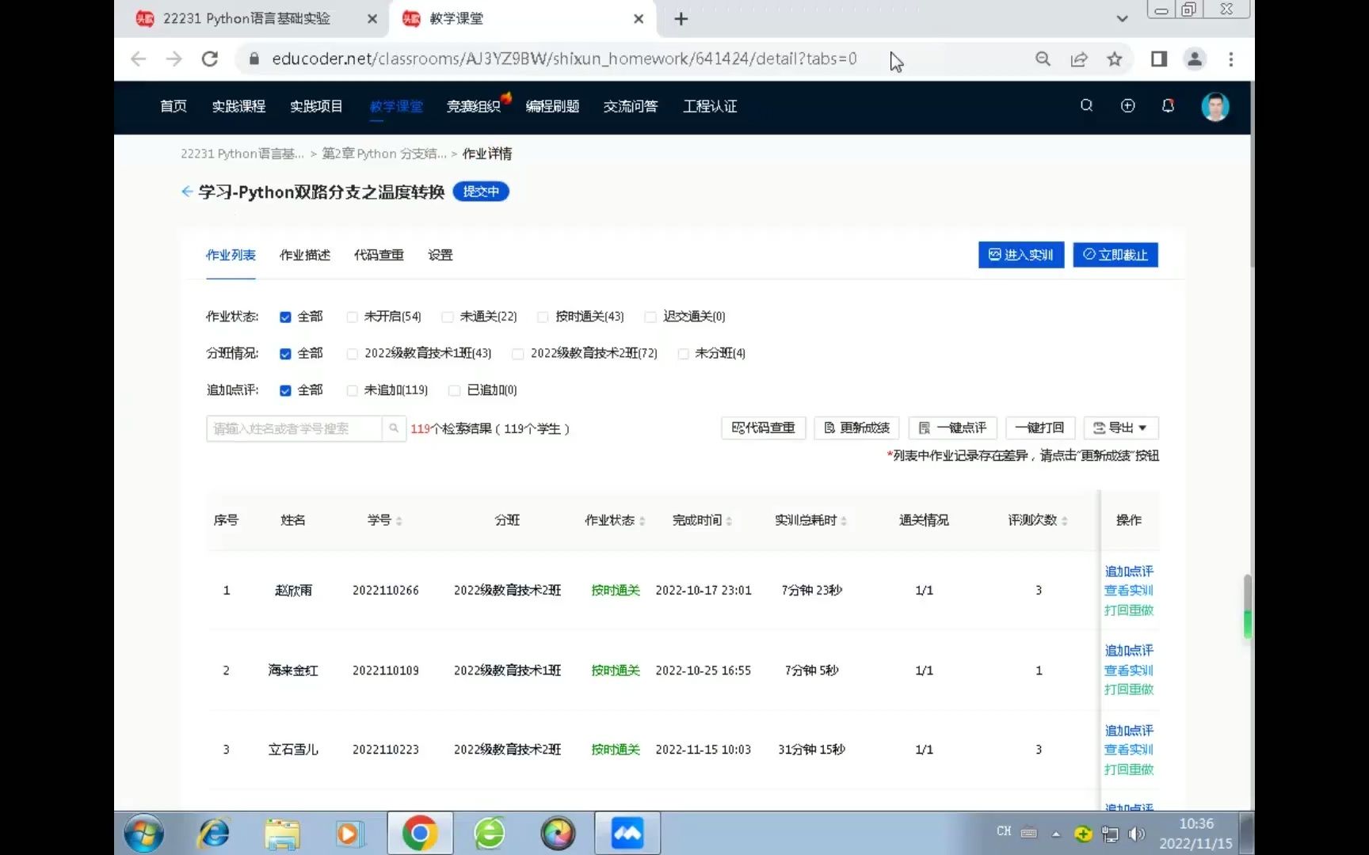Viewport: 1369px width, 855px height.
Task: Click 进入实训 button
Action: click(1021, 255)
